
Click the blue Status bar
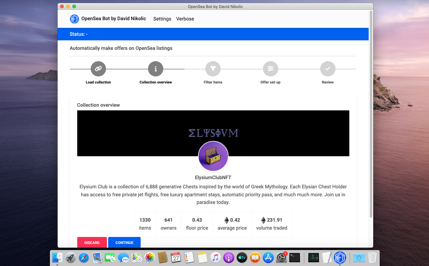point(213,34)
